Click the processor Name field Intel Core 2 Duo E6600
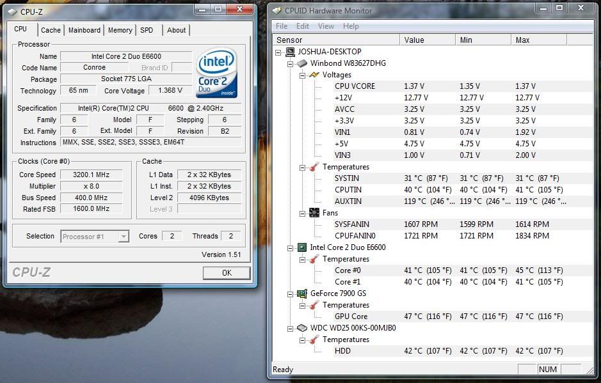This screenshot has height=383, width=601. tap(126, 56)
